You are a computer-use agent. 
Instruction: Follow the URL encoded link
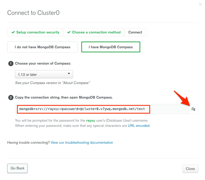pos(138,126)
